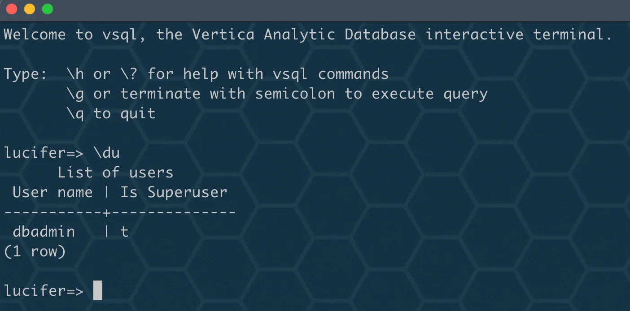
Task: Click the 'User name' column header
Action: pyautogui.click(x=52, y=192)
